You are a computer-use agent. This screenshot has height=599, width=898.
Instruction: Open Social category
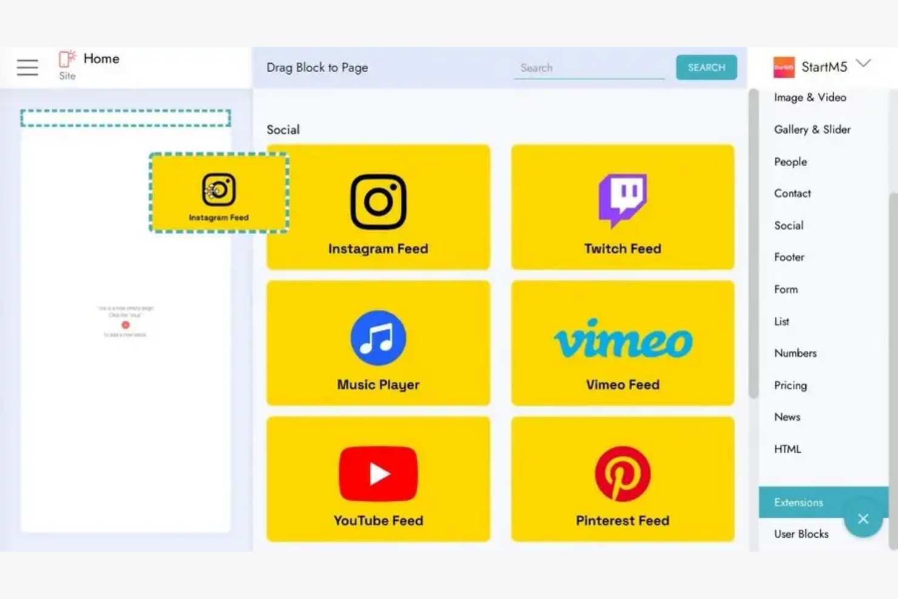pos(789,225)
